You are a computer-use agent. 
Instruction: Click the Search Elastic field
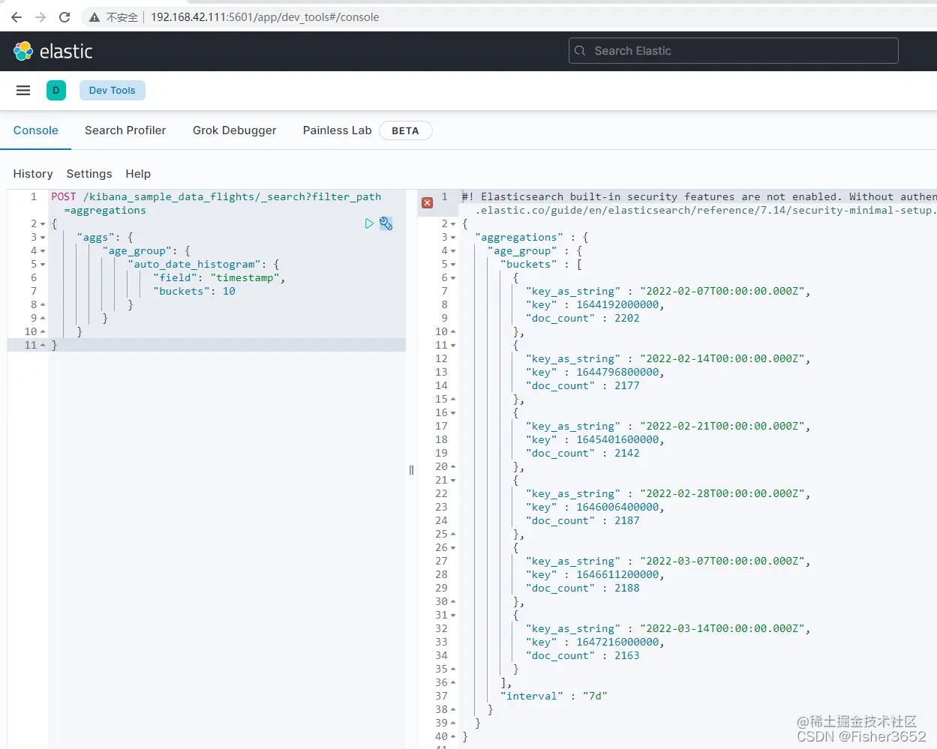[733, 50]
